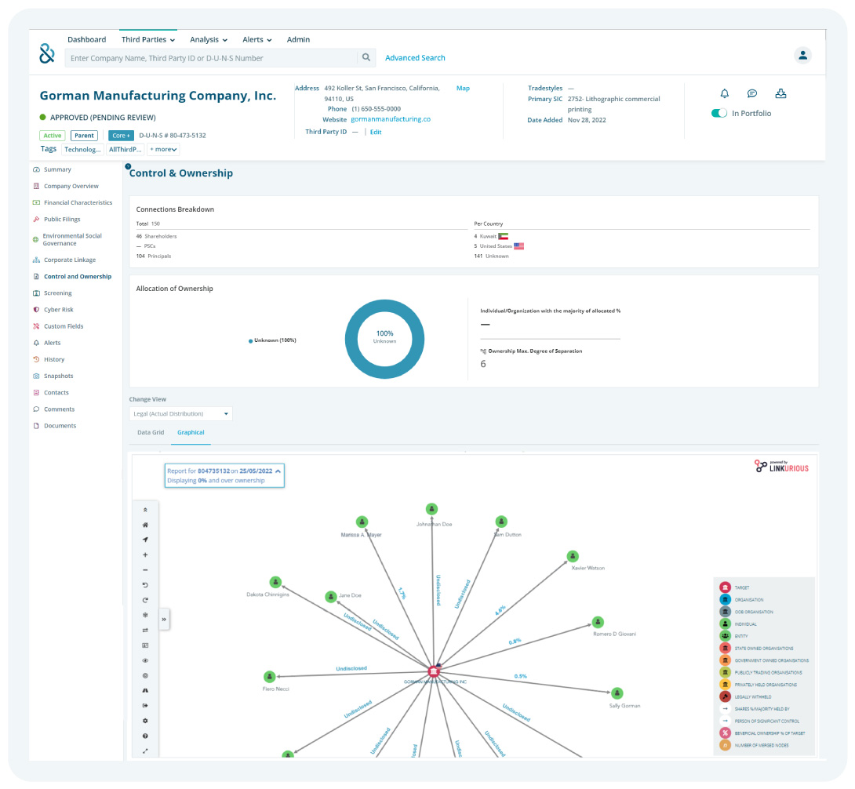Select the Sally Gorman node
This screenshot has height=789, width=855.
(617, 693)
